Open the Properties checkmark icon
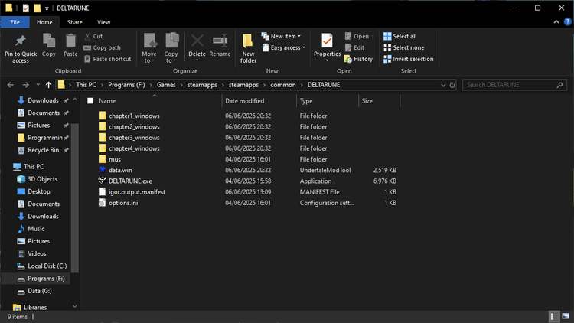The height and width of the screenshot is (323, 574). pos(327,41)
